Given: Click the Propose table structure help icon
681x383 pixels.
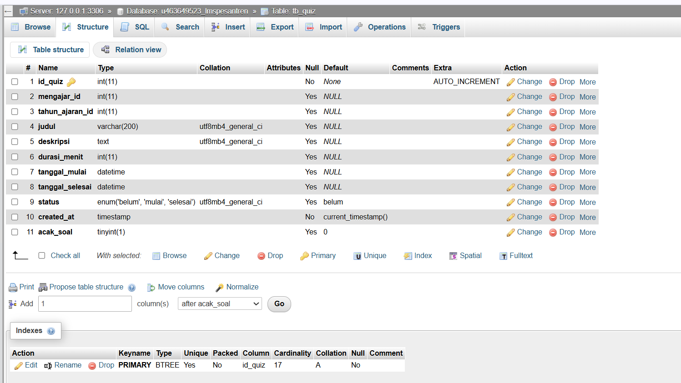Looking at the screenshot, I should pyautogui.click(x=132, y=288).
